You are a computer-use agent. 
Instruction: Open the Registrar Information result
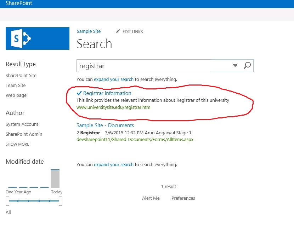pyautogui.click(x=107, y=93)
